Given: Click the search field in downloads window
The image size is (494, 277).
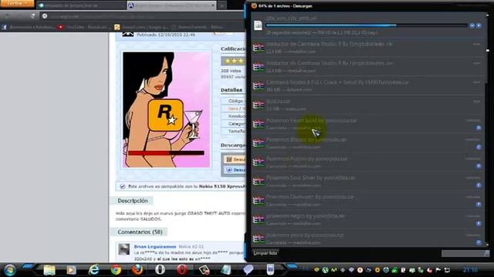Looking at the screenshot, I should click(x=465, y=253).
